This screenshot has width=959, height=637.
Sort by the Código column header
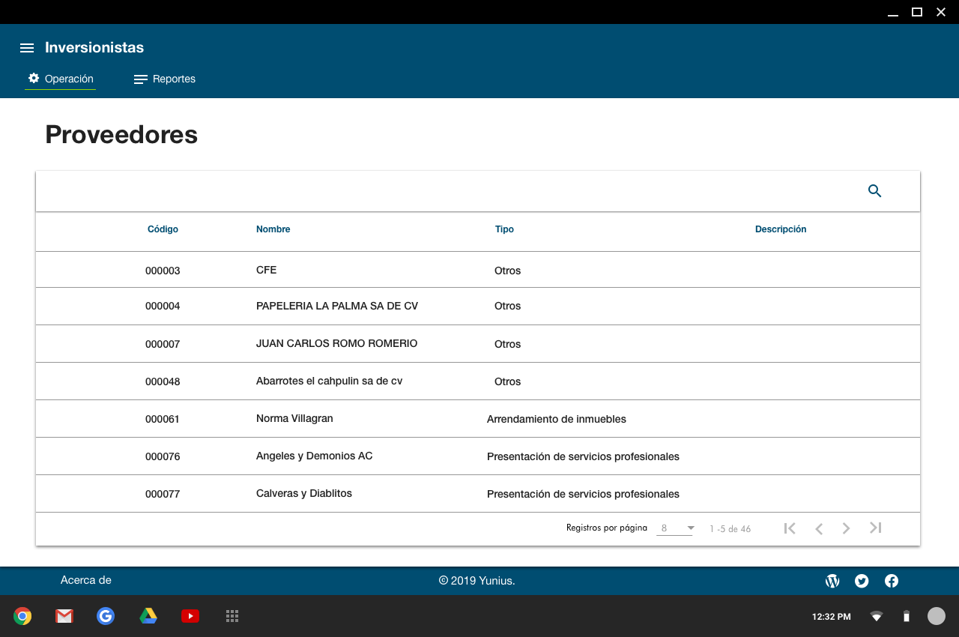tap(163, 229)
